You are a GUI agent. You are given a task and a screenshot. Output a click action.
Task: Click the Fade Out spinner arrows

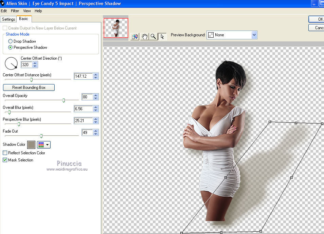[x=96, y=132]
